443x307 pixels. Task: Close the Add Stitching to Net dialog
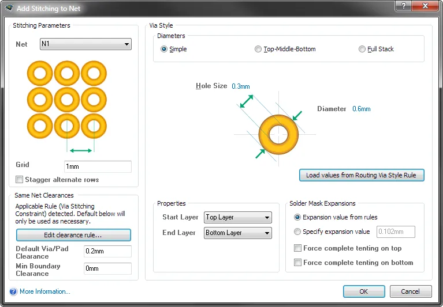pos(425,6)
